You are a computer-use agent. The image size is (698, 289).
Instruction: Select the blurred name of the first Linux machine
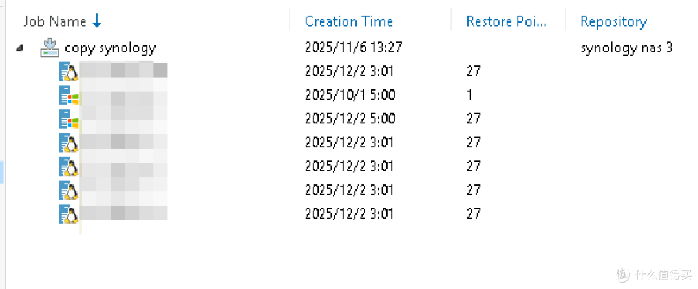point(124,71)
